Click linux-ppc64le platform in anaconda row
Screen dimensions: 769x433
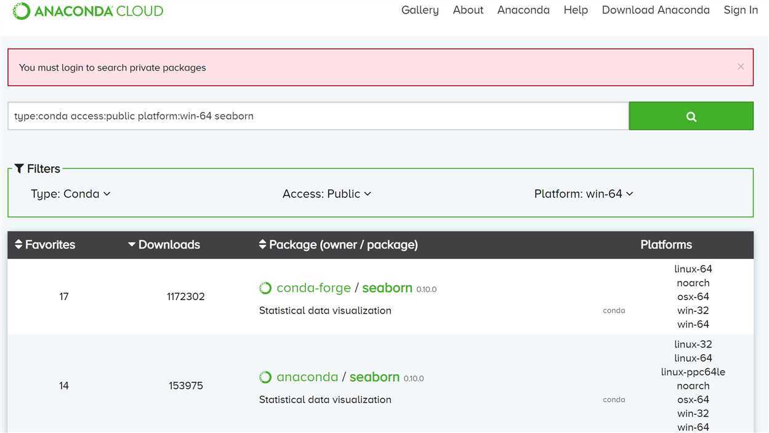693,372
